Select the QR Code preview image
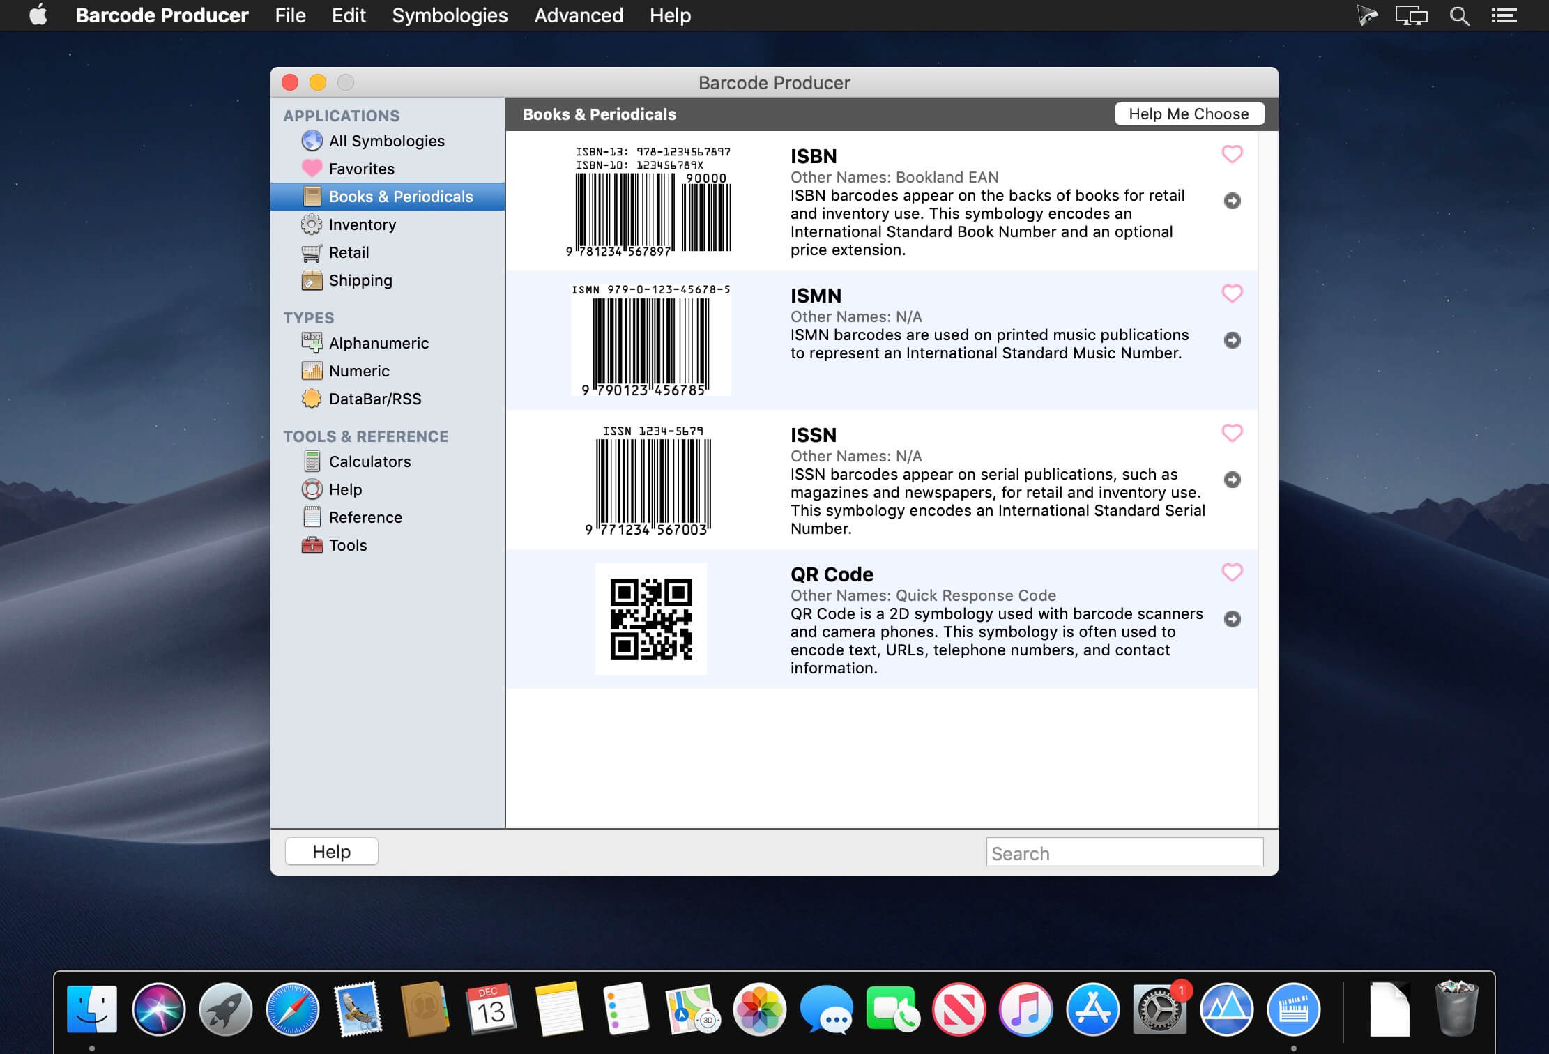The width and height of the screenshot is (1549, 1054). coord(650,619)
